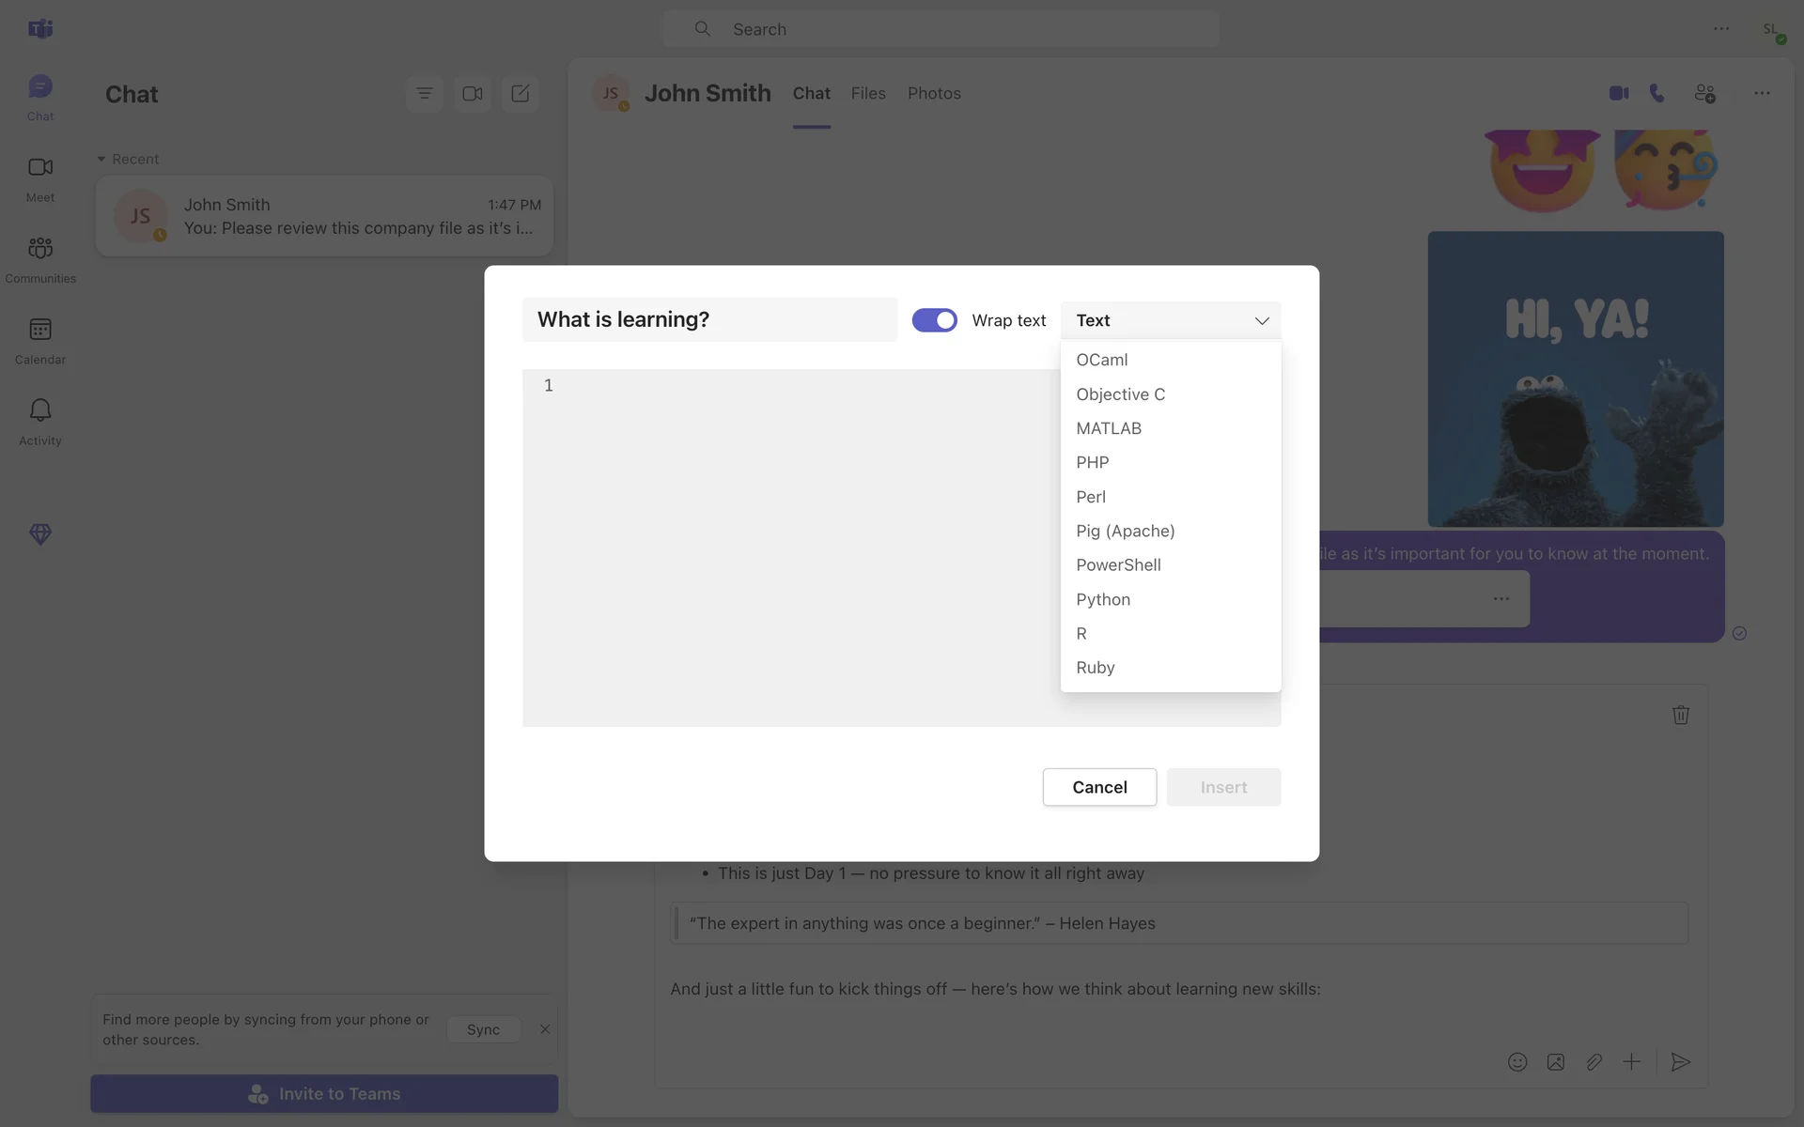Click the Cancel button

pyautogui.click(x=1099, y=787)
